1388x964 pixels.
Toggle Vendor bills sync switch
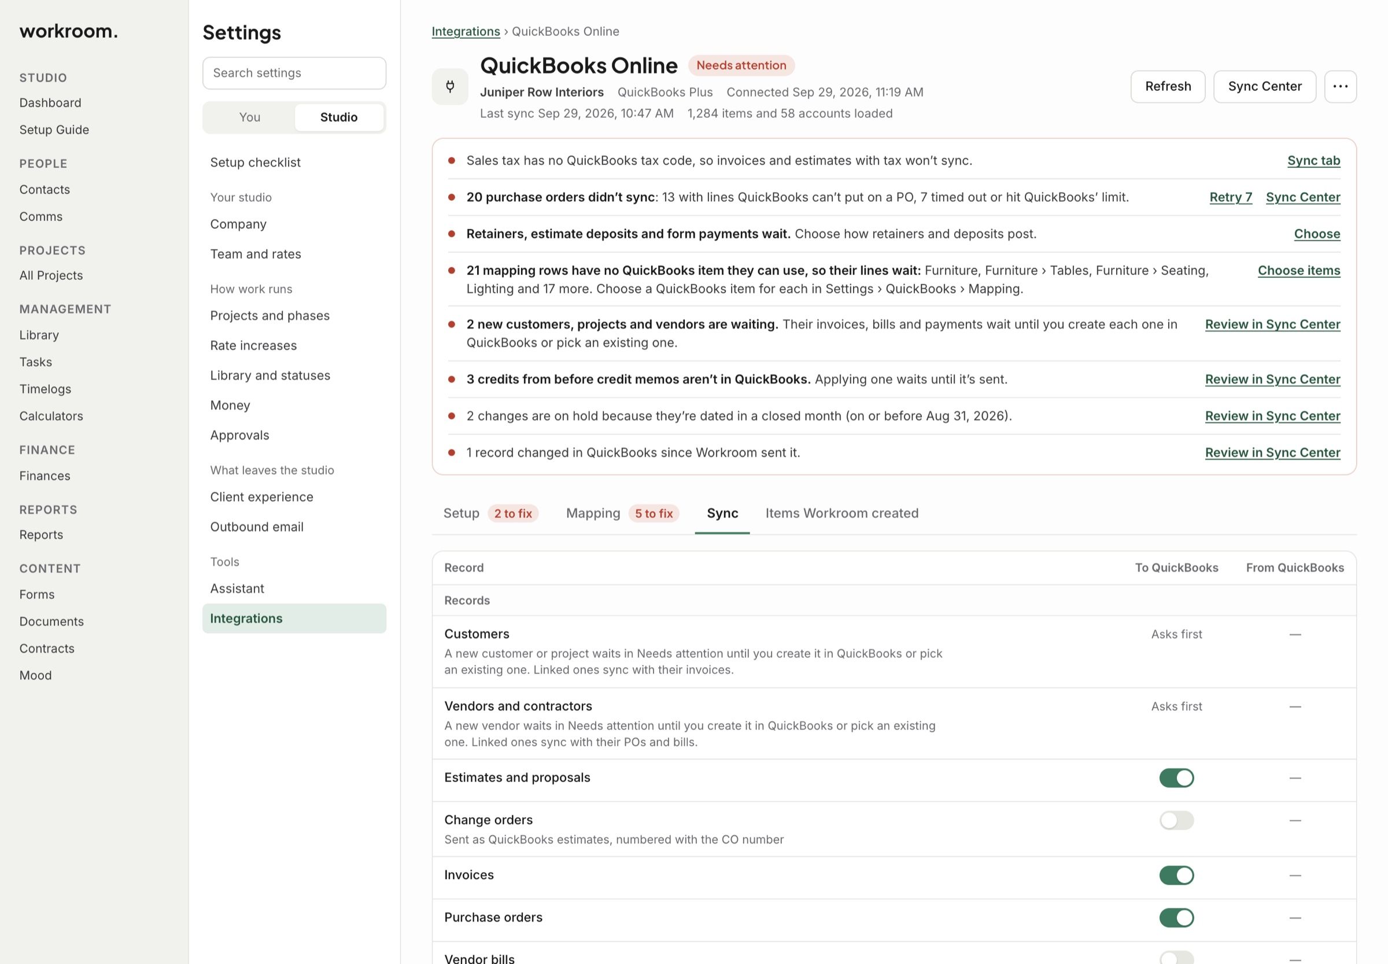pos(1176,958)
